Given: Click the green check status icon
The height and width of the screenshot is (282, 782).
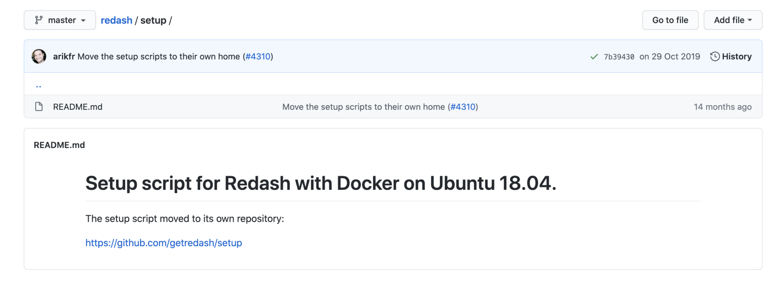Looking at the screenshot, I should [x=594, y=57].
